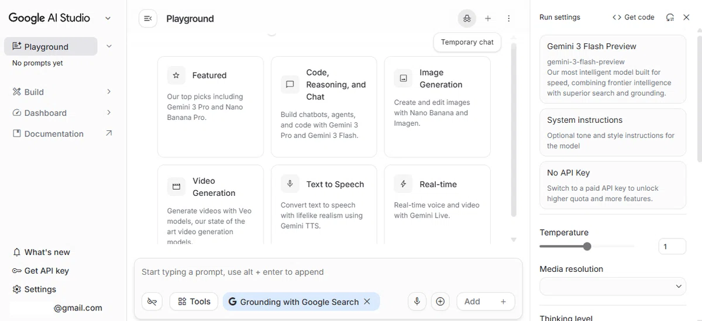Open the Tools button
This screenshot has width=702, height=321.
coord(194,302)
